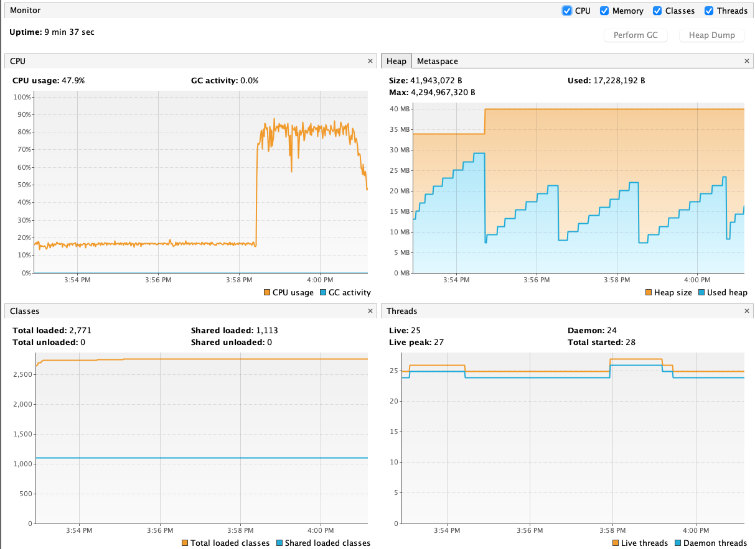Click the Daemon threads legend swatch
The width and height of the screenshot is (755, 549).
pos(678,543)
